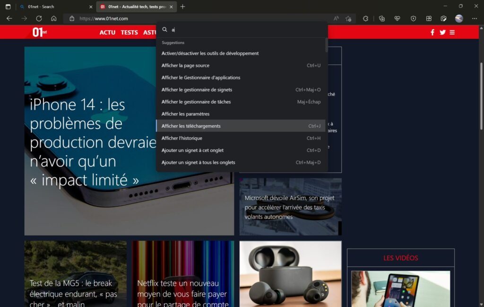Choose Afficher le gestionnaire de tâches
Screen dimensions: 484x307
click(x=241, y=102)
